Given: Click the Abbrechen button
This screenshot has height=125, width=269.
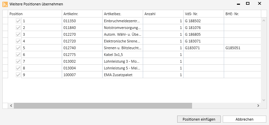Looking at the screenshot, I should (244, 119).
